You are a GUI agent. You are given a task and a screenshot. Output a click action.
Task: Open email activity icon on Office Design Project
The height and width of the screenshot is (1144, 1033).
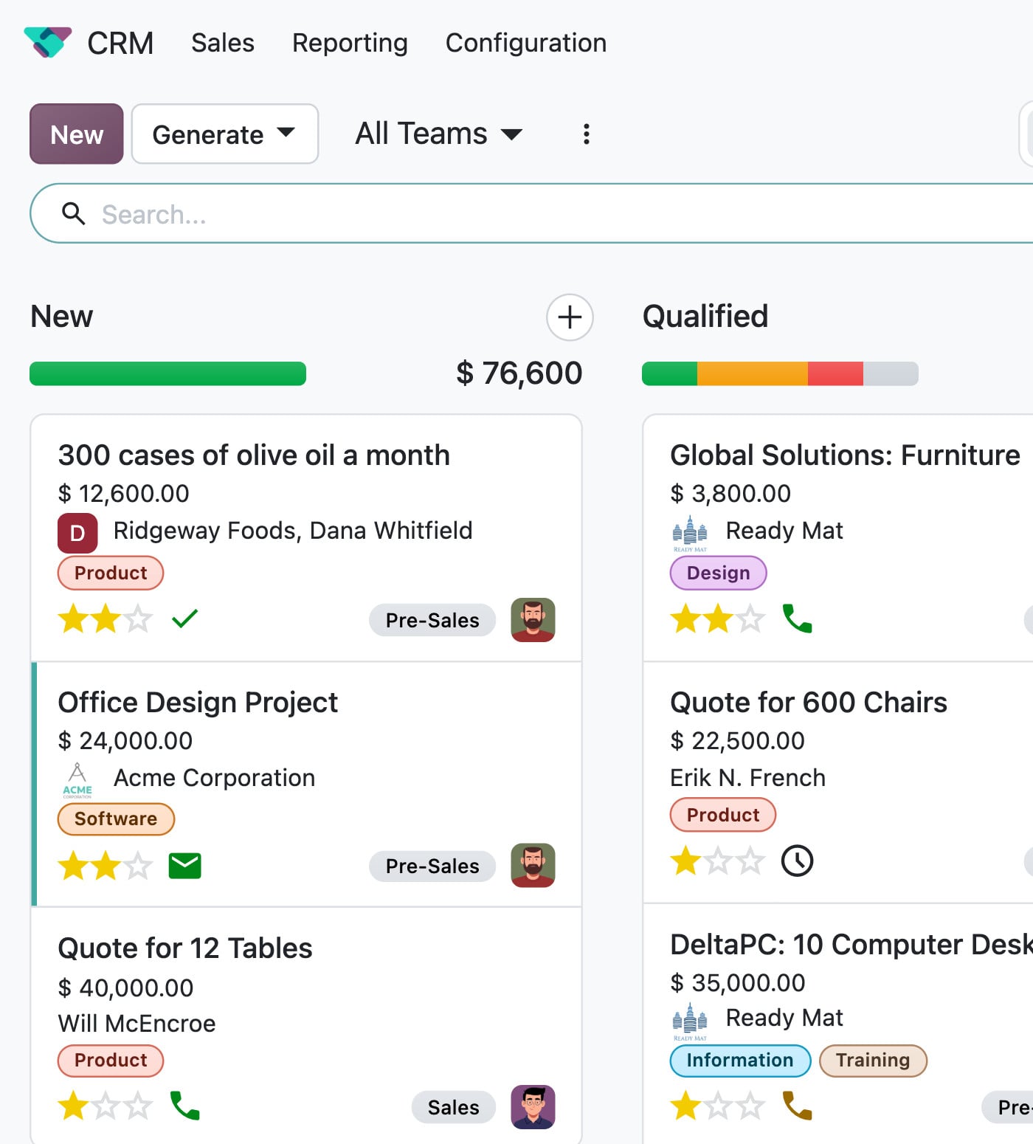point(185,865)
